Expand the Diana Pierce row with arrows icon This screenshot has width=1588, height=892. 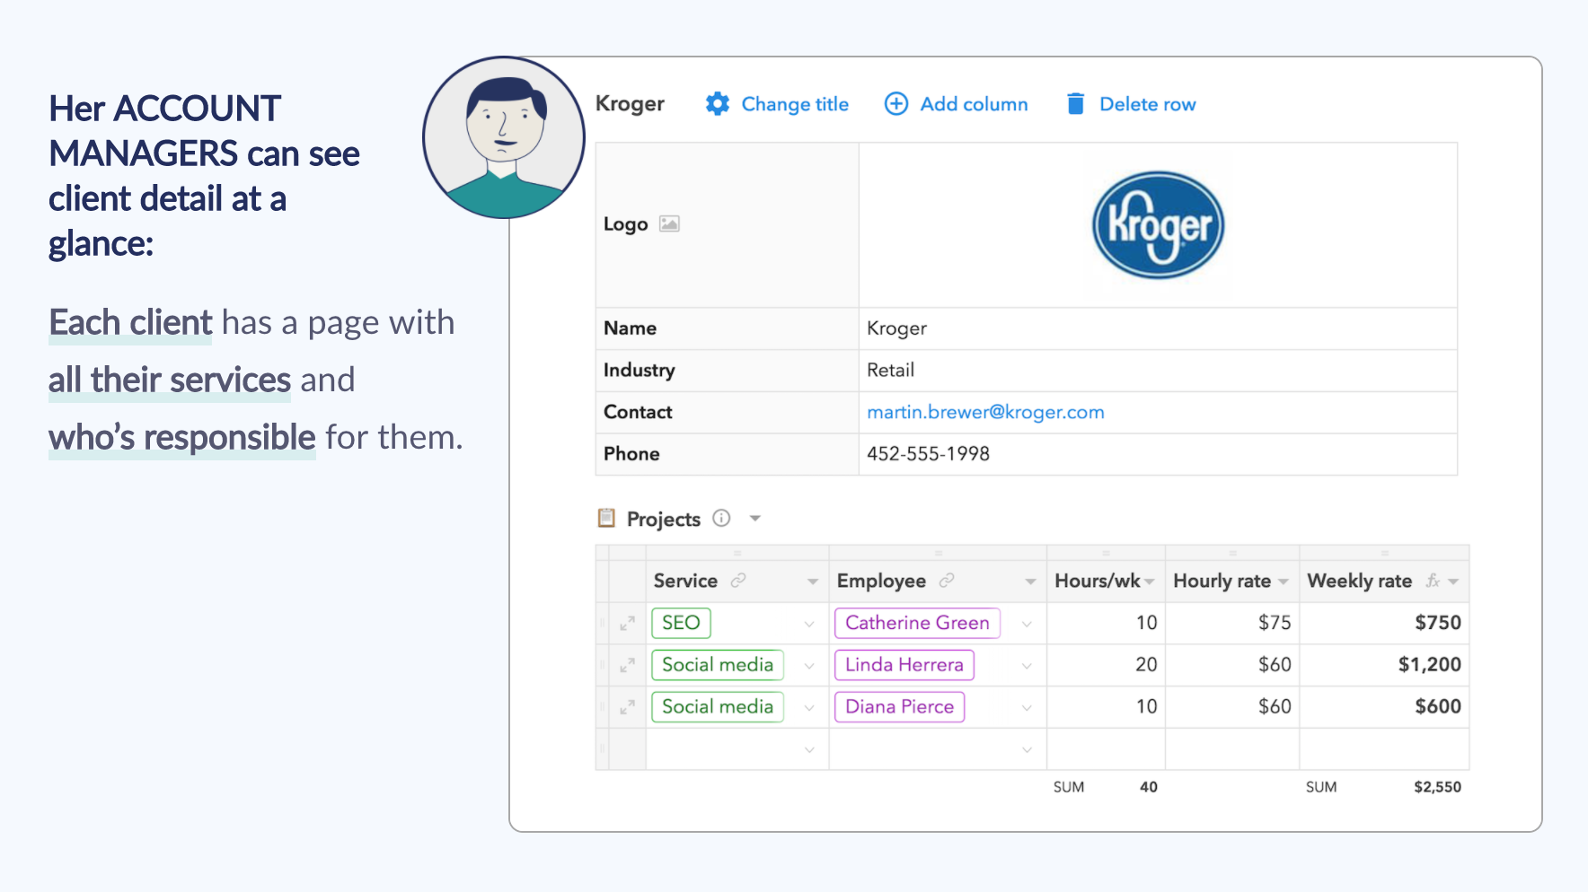(628, 707)
